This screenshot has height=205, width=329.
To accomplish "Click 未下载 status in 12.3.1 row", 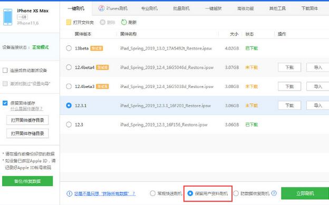I will (x=251, y=105).
